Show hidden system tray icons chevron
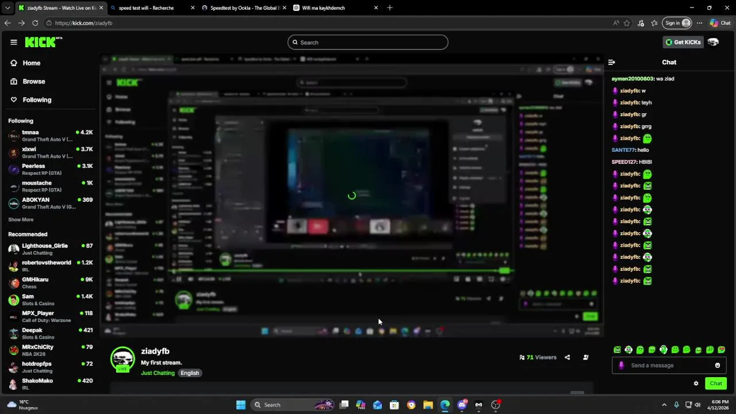Image resolution: width=736 pixels, height=414 pixels. [x=664, y=405]
